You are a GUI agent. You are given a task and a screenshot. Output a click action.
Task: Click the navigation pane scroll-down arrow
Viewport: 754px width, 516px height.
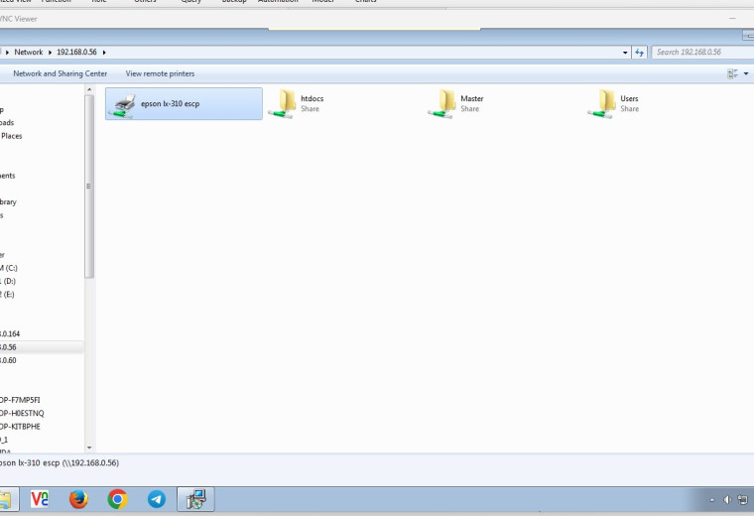(x=89, y=448)
